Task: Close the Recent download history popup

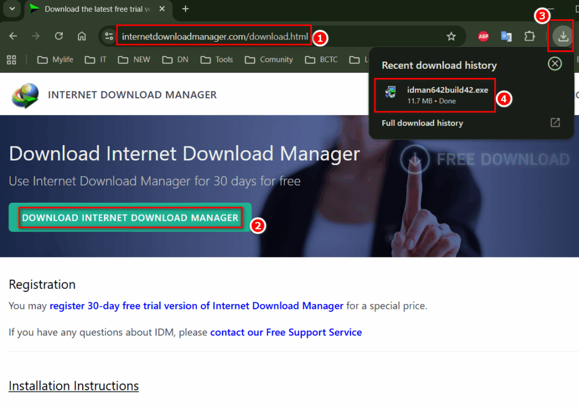Action: tap(555, 64)
